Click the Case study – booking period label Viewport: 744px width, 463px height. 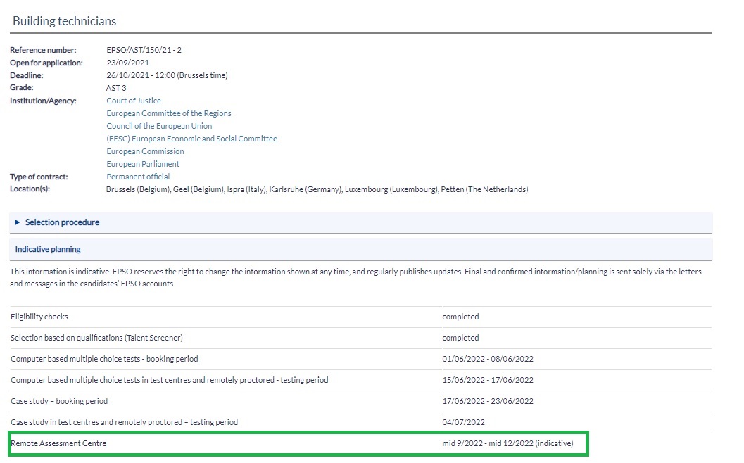[59, 401]
